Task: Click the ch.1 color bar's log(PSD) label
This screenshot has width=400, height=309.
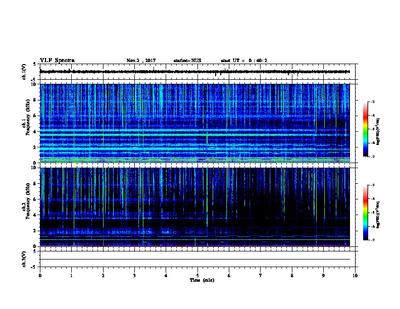Action: coord(378,131)
